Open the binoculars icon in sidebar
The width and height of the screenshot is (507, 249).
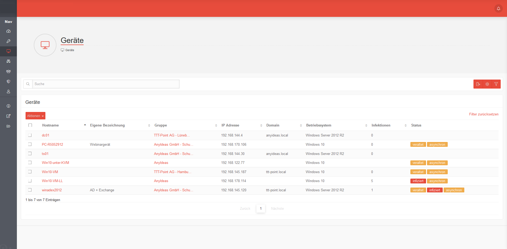(8, 61)
